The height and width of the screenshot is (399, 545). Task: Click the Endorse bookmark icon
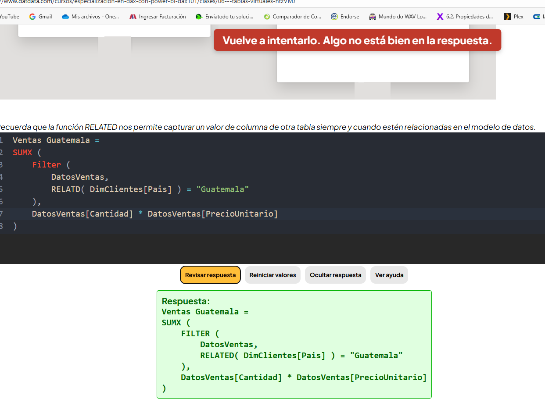click(x=334, y=17)
